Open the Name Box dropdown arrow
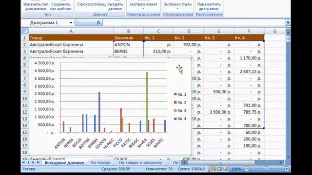Image resolution: width=312 pixels, height=175 pixels. click(71, 23)
